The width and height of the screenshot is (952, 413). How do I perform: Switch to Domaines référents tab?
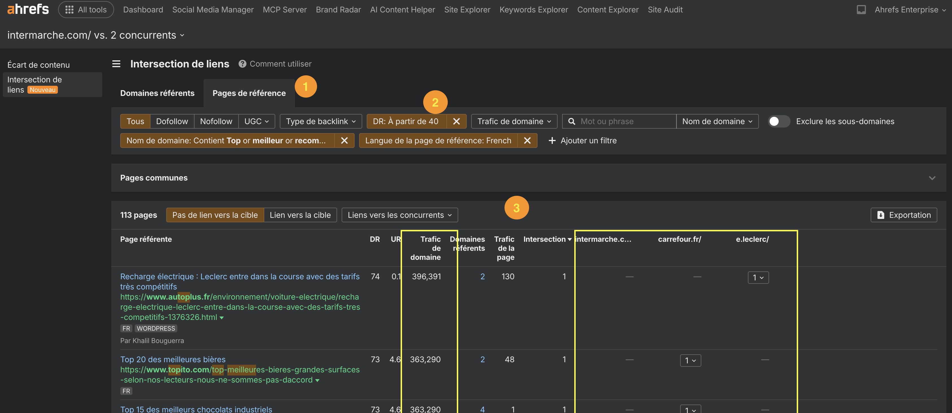click(x=157, y=93)
